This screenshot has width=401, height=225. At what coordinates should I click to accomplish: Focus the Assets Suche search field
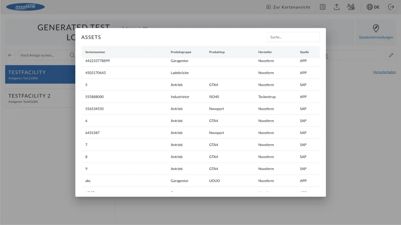pos(293,37)
